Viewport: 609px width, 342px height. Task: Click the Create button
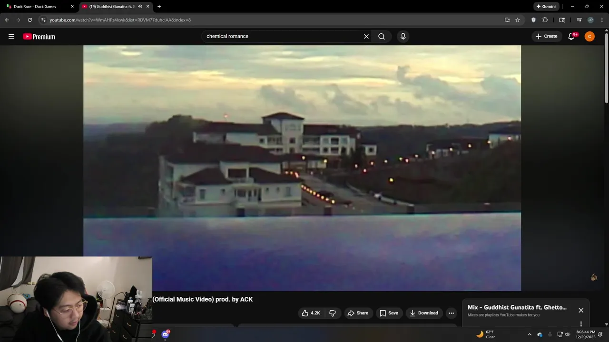click(546, 37)
